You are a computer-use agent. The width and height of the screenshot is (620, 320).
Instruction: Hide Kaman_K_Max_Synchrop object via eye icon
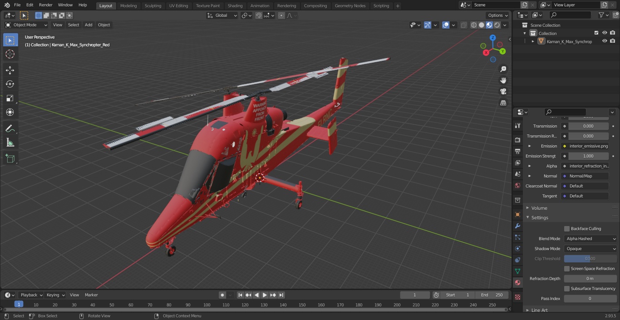point(605,41)
